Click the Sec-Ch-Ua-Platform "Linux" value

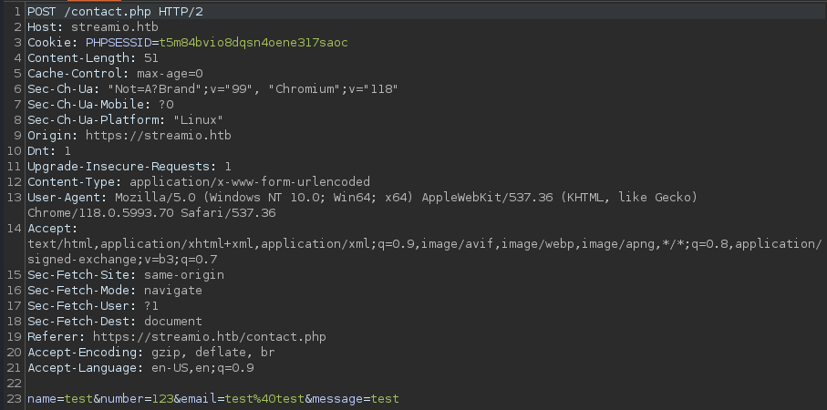pos(198,120)
